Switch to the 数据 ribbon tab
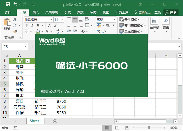This screenshot has width=183, height=131. click(81, 12)
